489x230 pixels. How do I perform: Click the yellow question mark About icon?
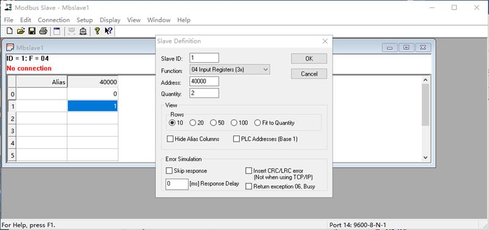pos(97,31)
